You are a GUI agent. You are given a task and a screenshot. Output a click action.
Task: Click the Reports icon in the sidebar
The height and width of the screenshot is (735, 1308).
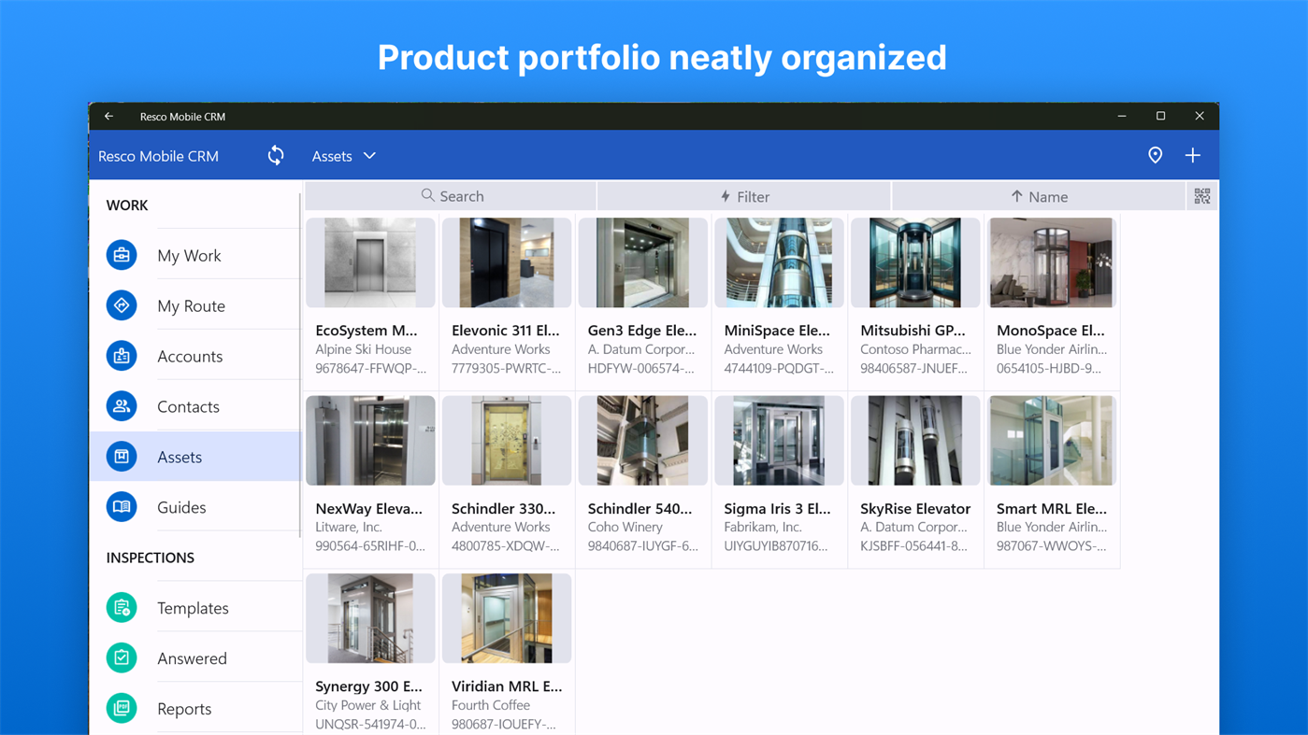(122, 708)
